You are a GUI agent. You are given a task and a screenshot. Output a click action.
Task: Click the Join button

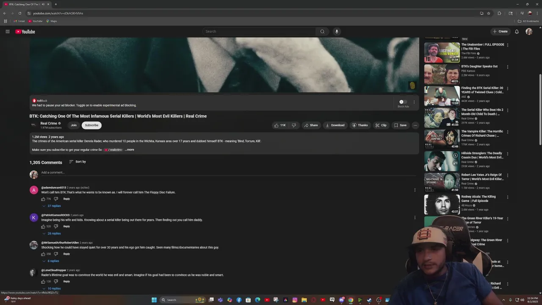pyautogui.click(x=74, y=125)
